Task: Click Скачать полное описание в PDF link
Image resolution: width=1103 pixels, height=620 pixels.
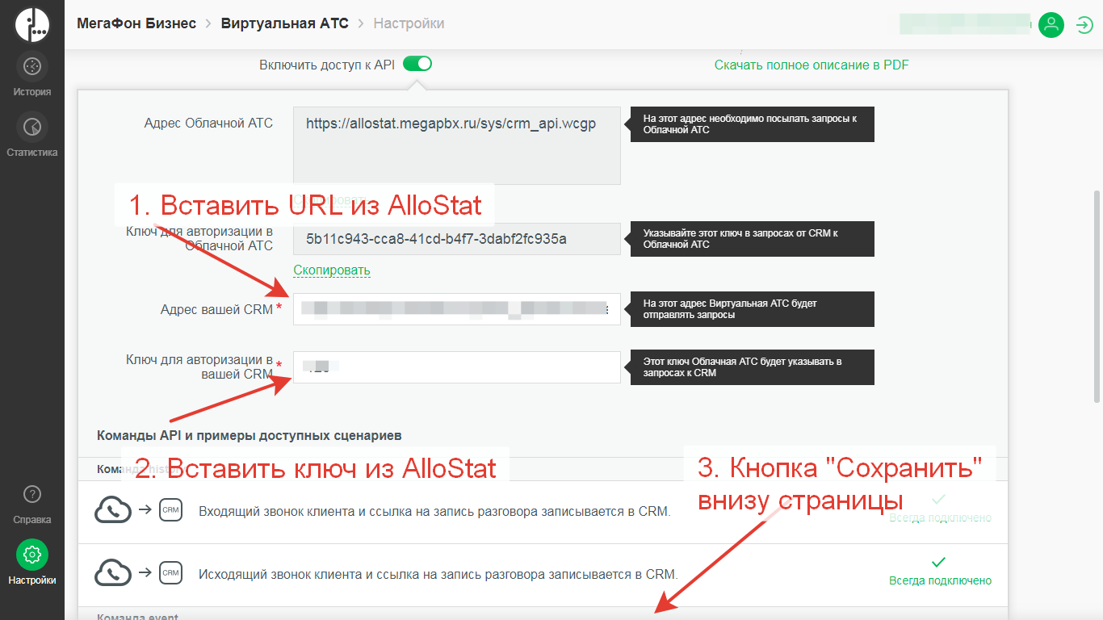Action: 812,65
